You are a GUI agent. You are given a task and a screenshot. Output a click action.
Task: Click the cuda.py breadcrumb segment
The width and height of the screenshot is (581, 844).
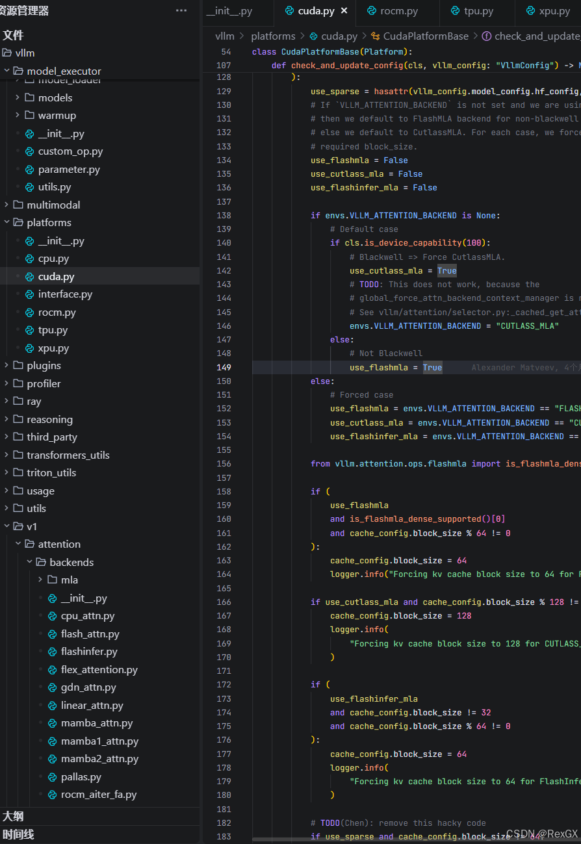coord(339,36)
